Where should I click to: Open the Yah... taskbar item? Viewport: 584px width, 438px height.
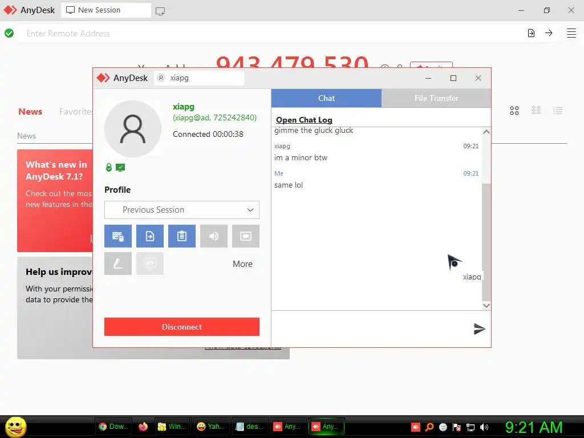(x=211, y=427)
